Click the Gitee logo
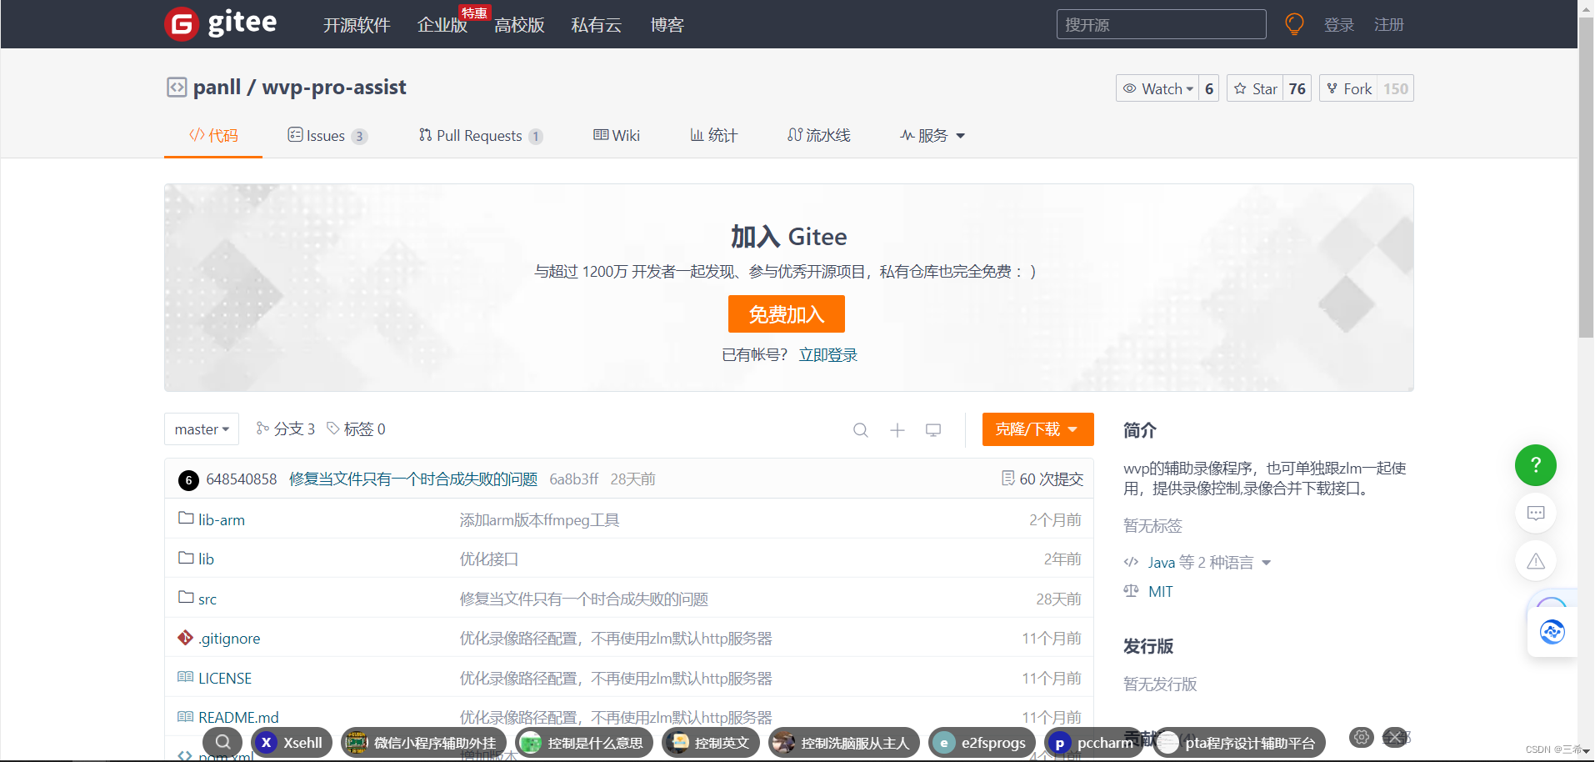The width and height of the screenshot is (1595, 762). point(220,23)
